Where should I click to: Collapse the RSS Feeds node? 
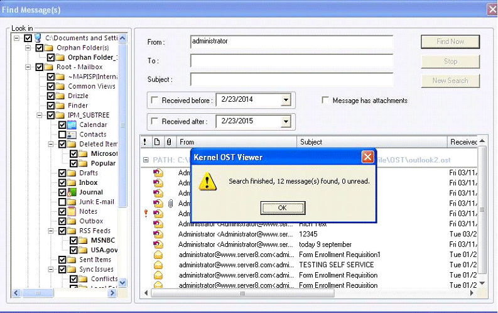[x=51, y=231]
